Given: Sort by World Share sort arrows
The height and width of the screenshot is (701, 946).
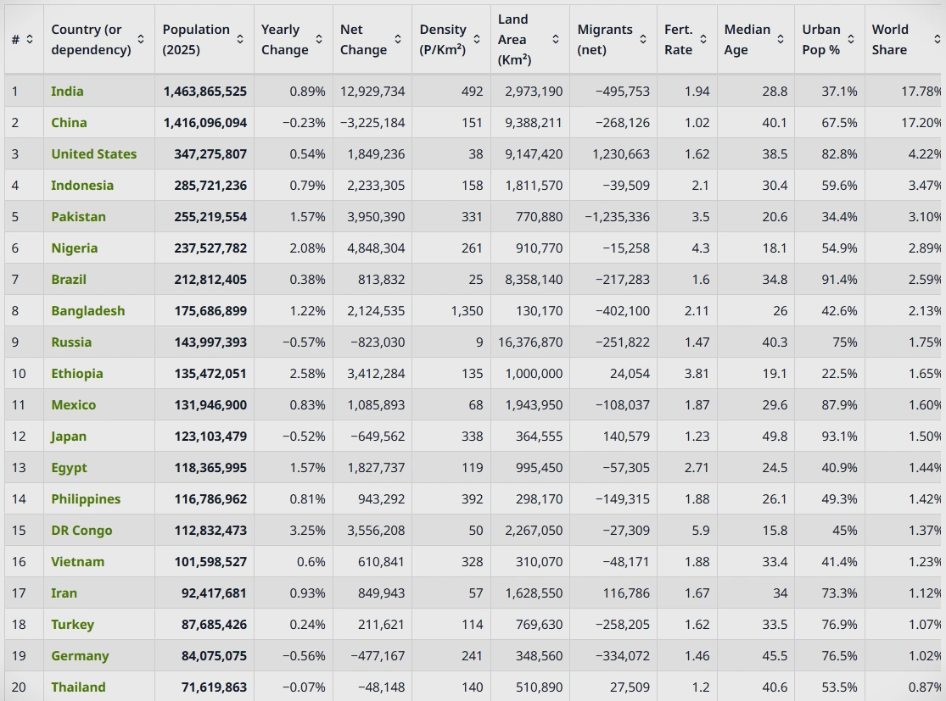Looking at the screenshot, I should click(x=938, y=39).
